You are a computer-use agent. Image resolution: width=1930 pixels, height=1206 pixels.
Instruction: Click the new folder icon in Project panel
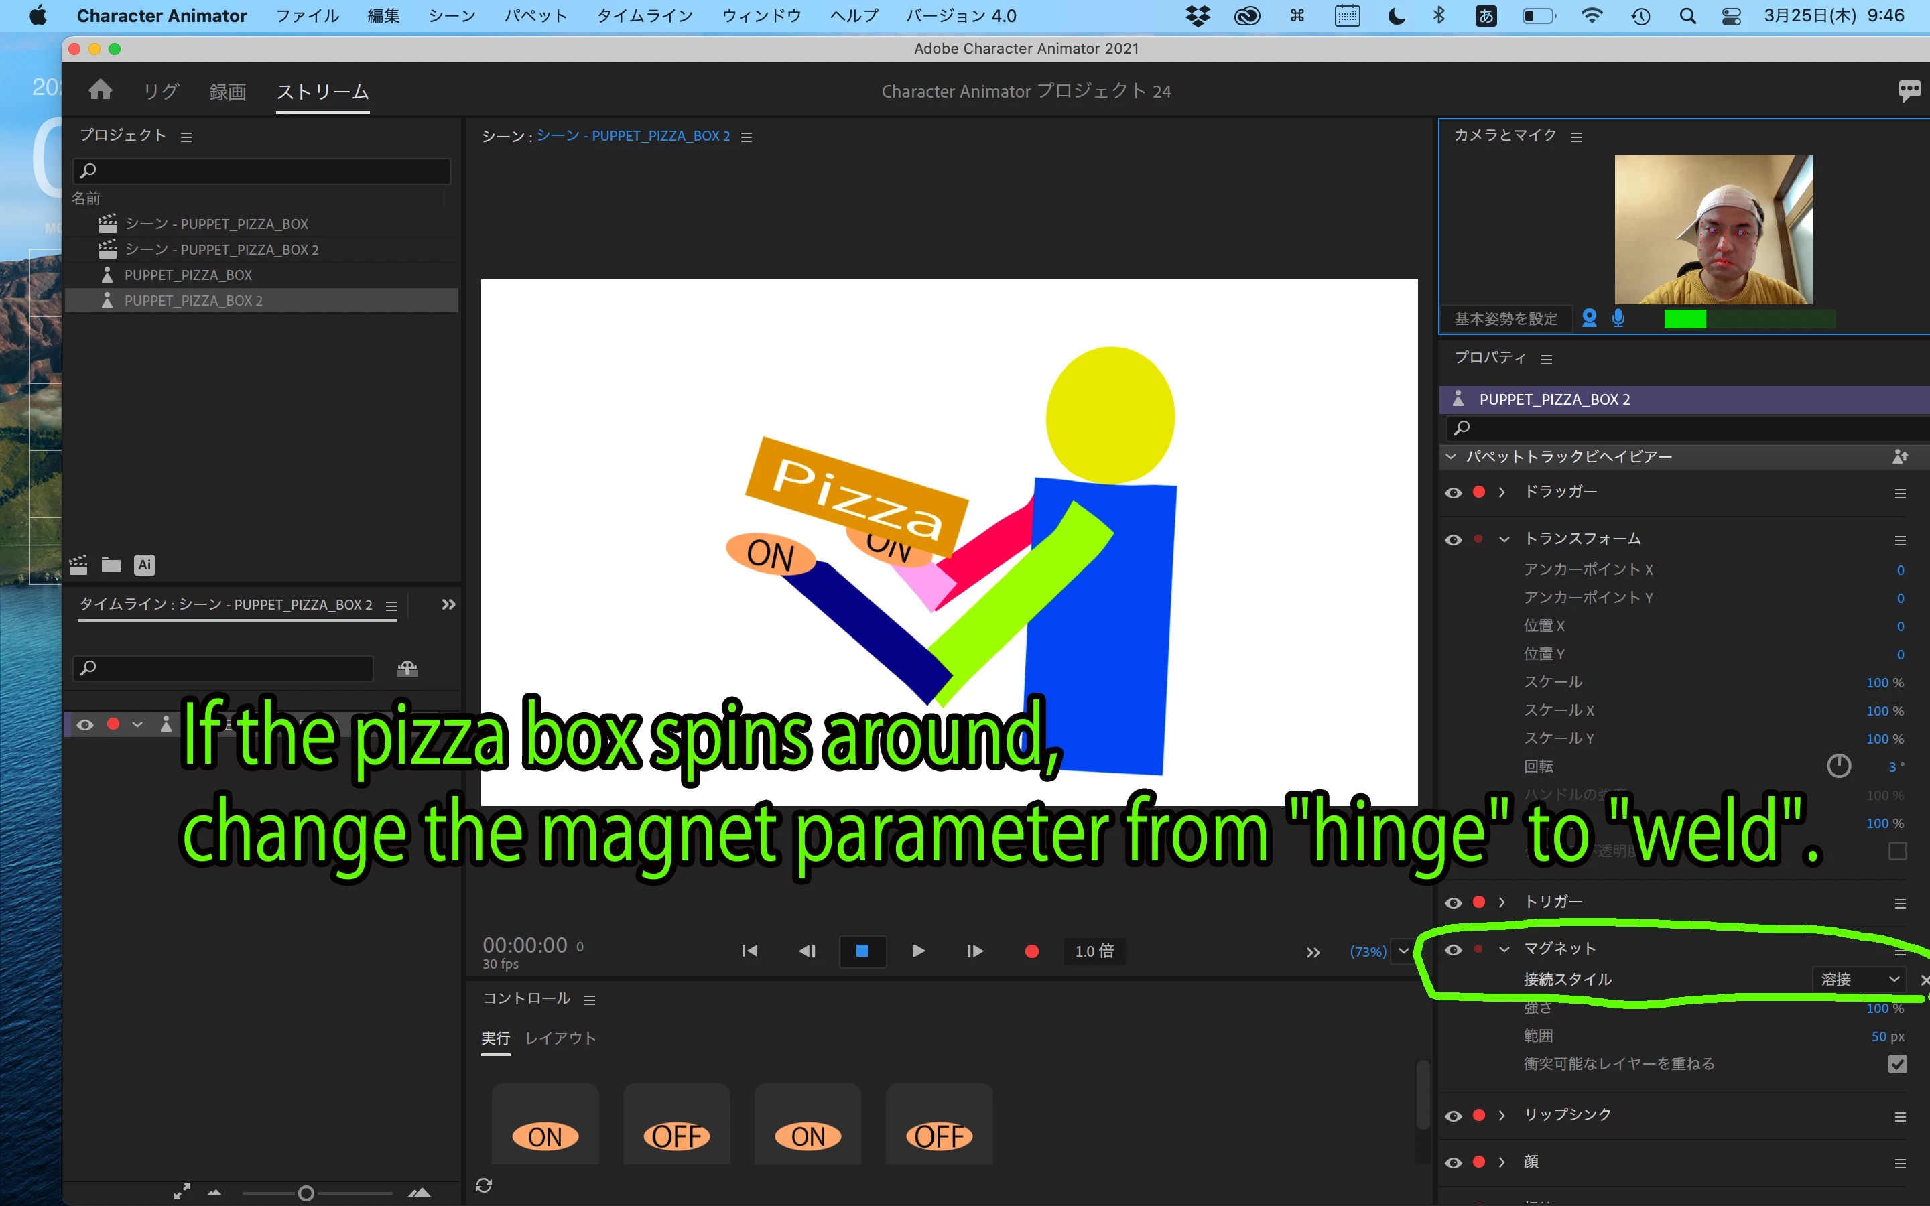(x=111, y=565)
